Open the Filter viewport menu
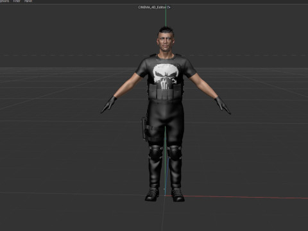Screen dimensions: 308x231 point(17,1)
